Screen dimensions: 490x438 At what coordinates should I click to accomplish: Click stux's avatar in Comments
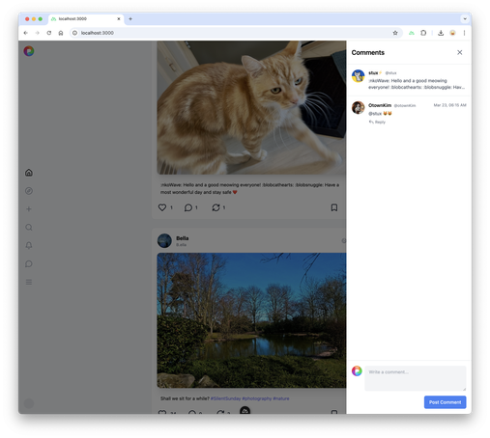coord(358,76)
